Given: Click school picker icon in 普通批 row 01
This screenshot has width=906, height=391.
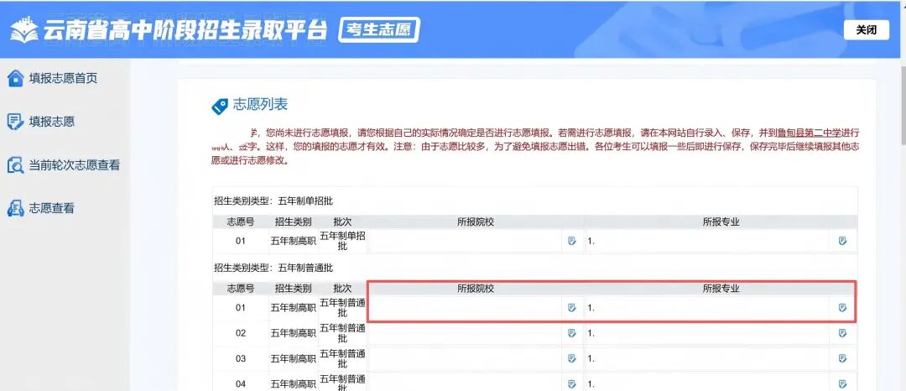Looking at the screenshot, I should click(572, 308).
